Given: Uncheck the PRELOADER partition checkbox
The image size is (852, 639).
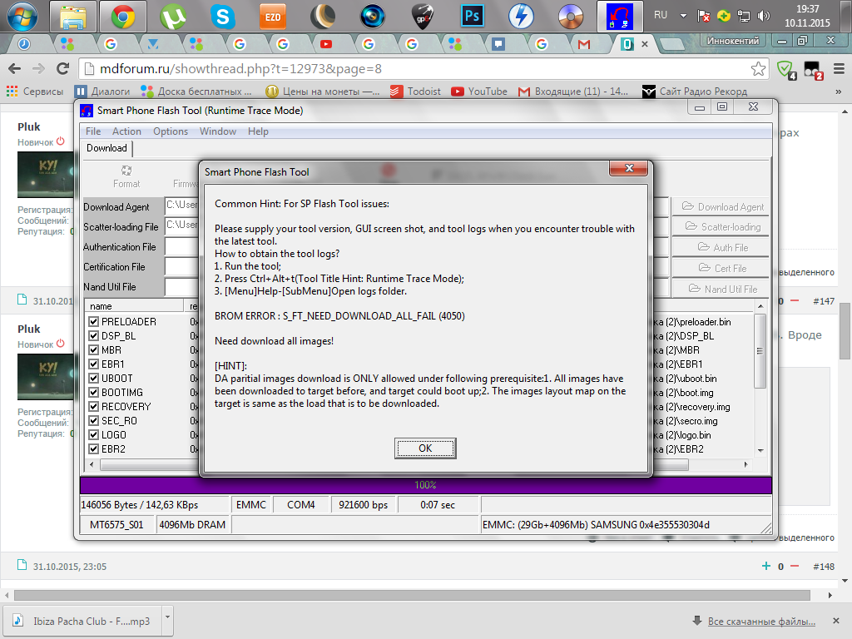Looking at the screenshot, I should pyautogui.click(x=94, y=322).
